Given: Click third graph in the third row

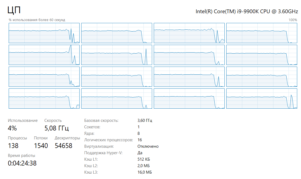Looking at the screenshot, I should [189, 77].
